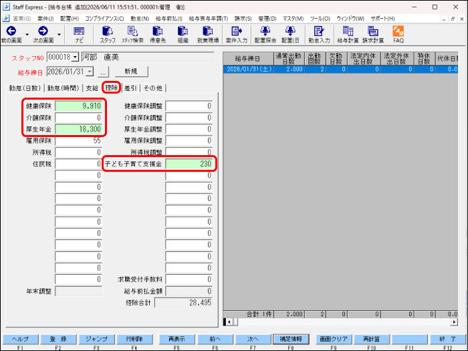
Task: Open the 配置照会 toolbar icon
Action: point(265,34)
